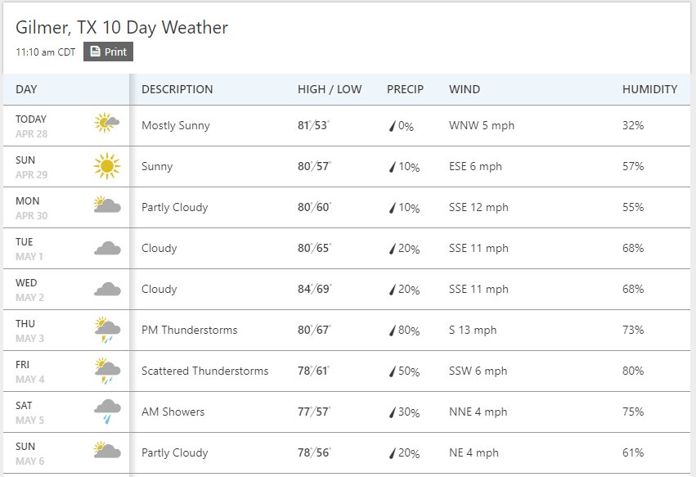
Task: Open the PM Thunderstorms row description
Action: pyautogui.click(x=189, y=330)
